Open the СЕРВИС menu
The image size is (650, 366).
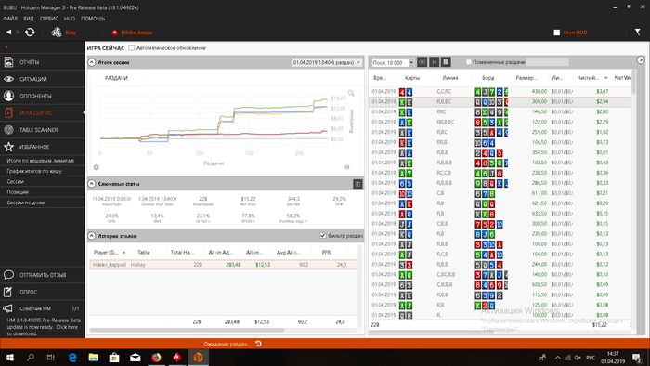pyautogui.click(x=49, y=19)
